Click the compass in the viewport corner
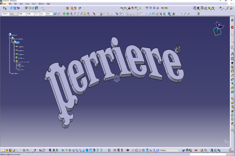 (218, 29)
